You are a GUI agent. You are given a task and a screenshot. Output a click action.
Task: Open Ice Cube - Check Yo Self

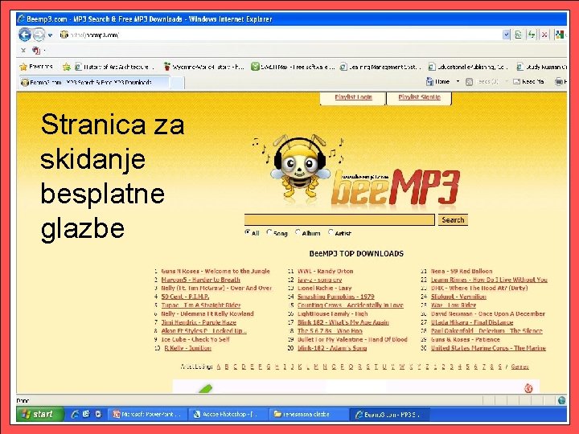(195, 339)
